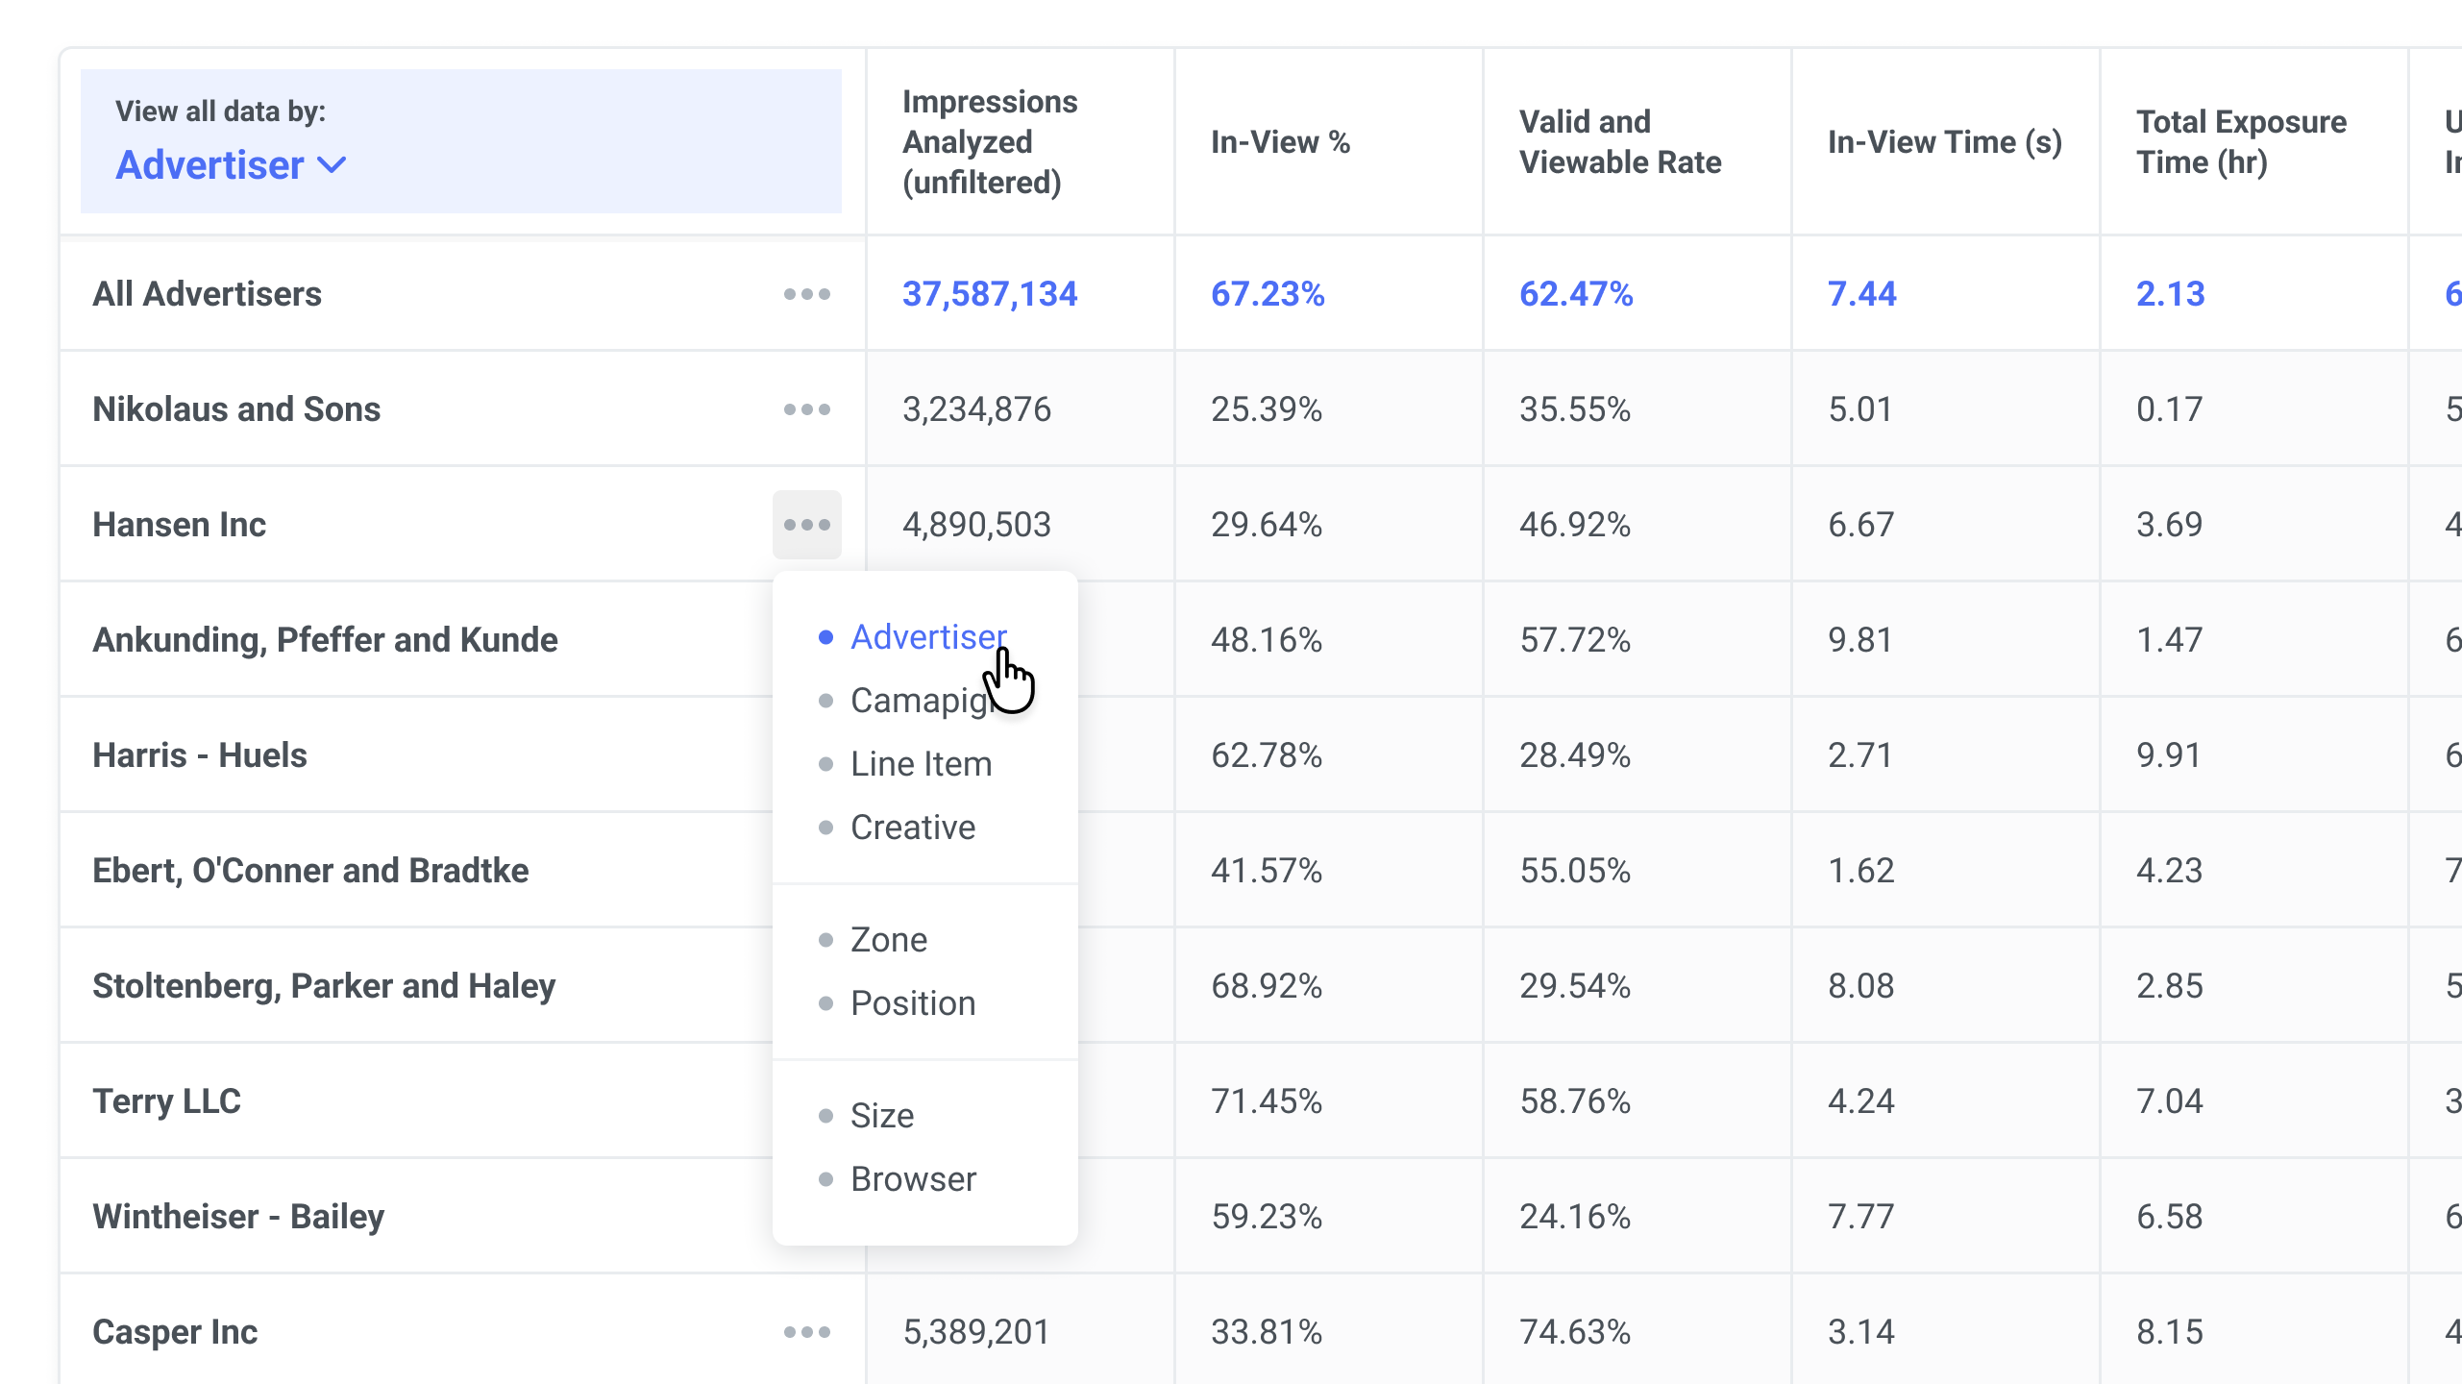Click the Impressions Analyzed column header
2462x1384 pixels.
pos(989,142)
